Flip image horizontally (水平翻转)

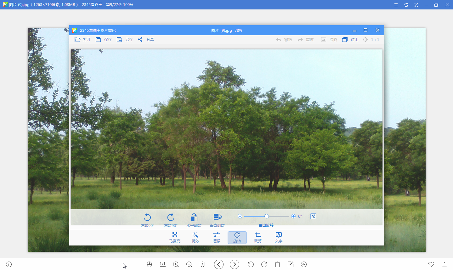pyautogui.click(x=194, y=220)
